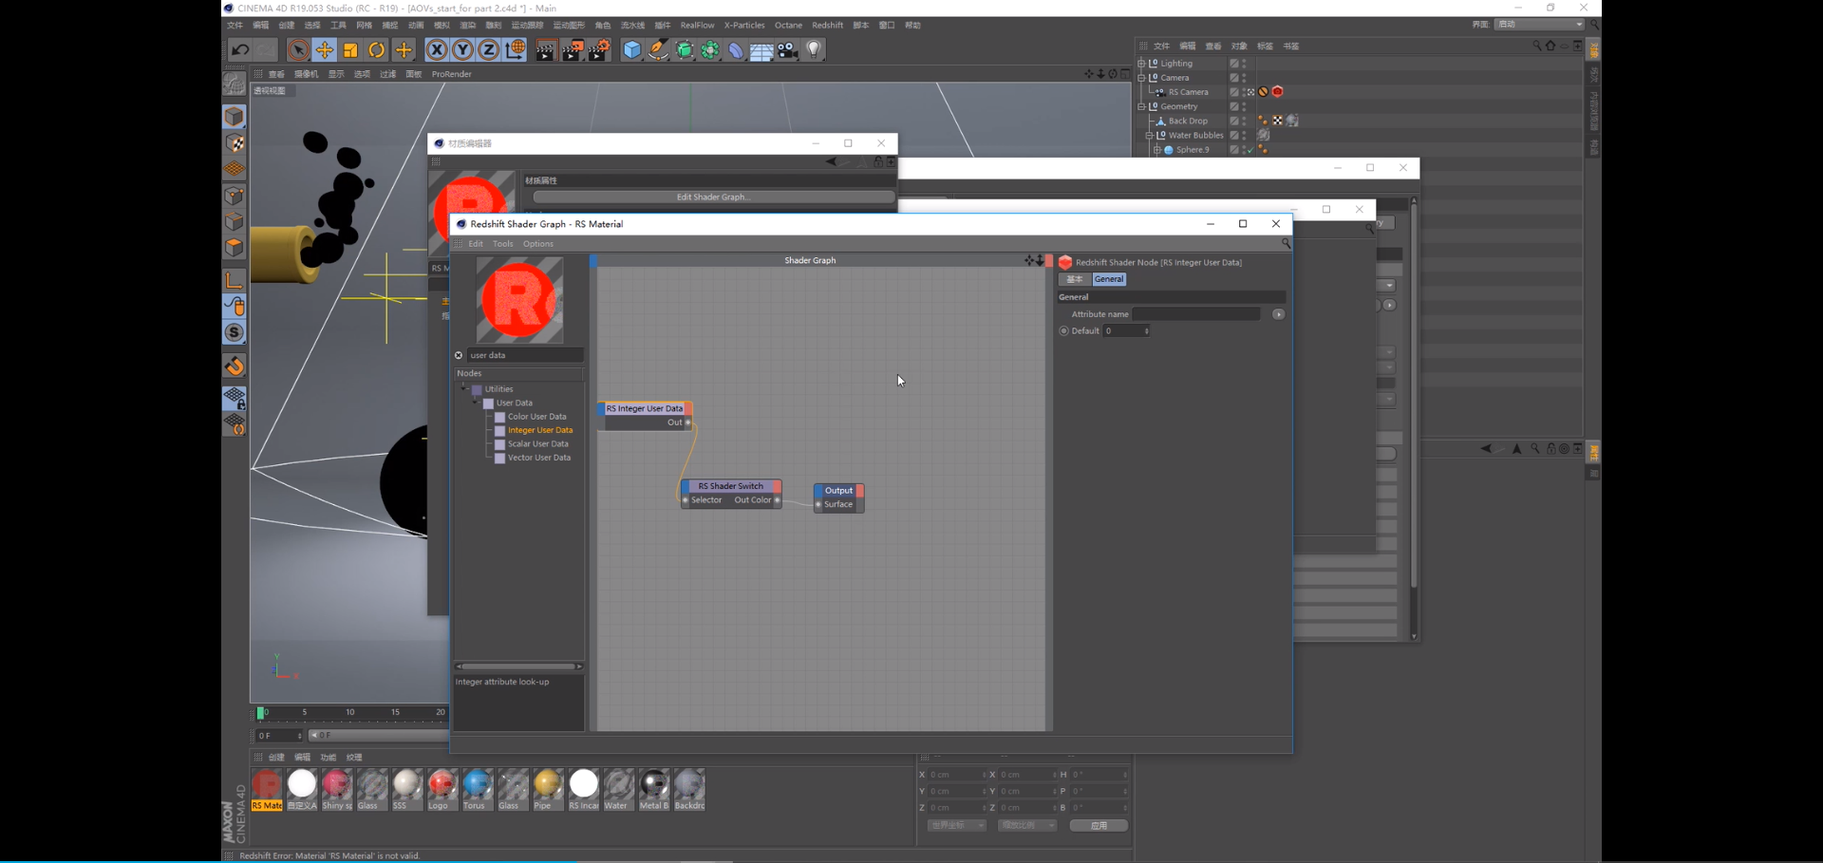
Task: Click the Object Manager search magnifier icon
Action: coord(1537,46)
